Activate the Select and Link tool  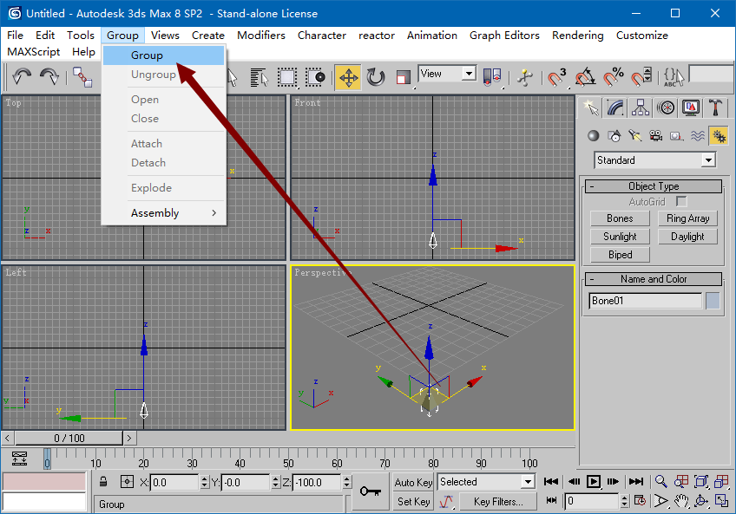point(82,77)
